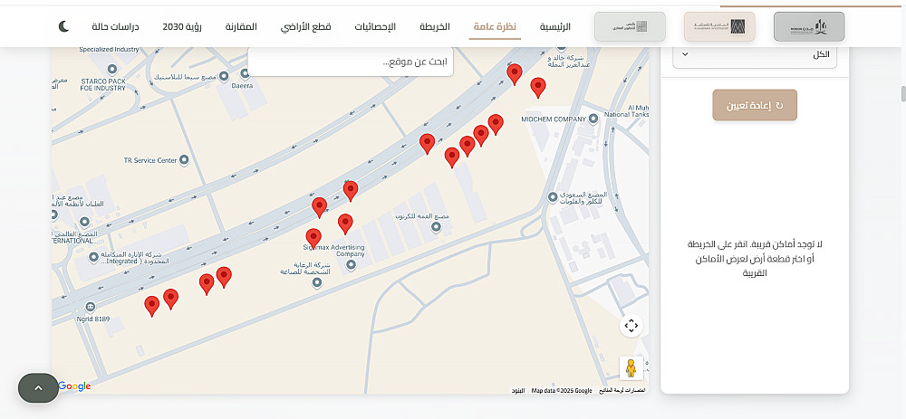
Task: Open the map camera controls button
Action: coord(631,326)
